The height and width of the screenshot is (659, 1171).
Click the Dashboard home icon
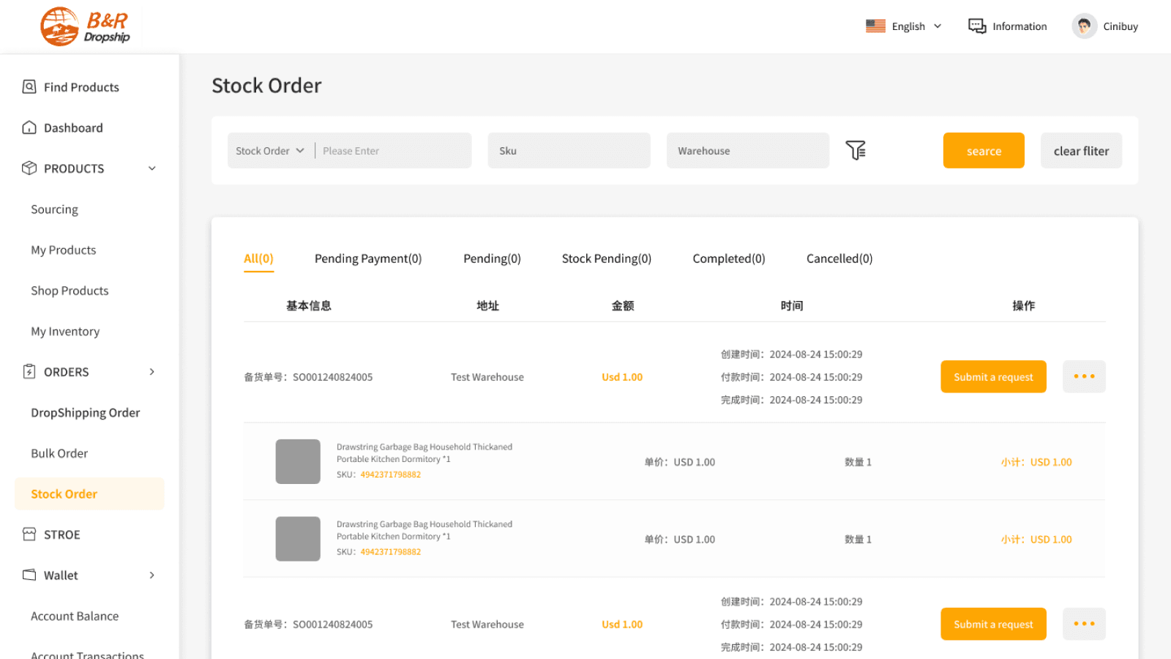[x=29, y=127]
